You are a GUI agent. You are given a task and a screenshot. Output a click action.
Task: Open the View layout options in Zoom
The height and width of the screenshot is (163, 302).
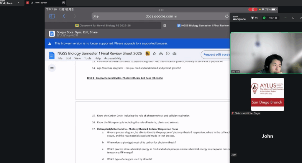273,18
